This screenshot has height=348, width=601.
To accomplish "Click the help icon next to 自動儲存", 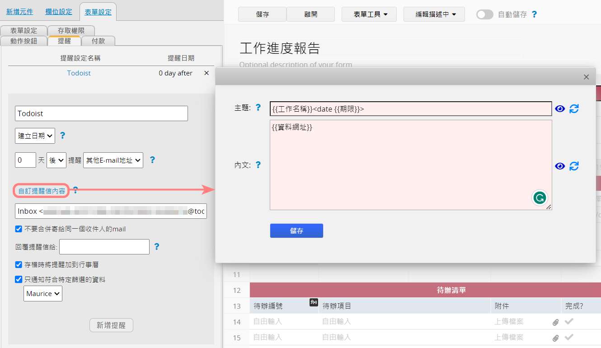I will [534, 14].
